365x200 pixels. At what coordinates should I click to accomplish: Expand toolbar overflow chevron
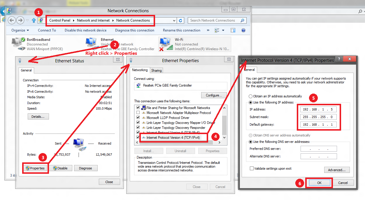point(208,30)
